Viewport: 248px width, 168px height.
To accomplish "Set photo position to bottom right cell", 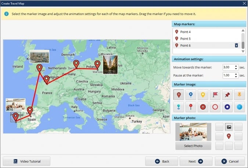I will [x=238, y=146].
